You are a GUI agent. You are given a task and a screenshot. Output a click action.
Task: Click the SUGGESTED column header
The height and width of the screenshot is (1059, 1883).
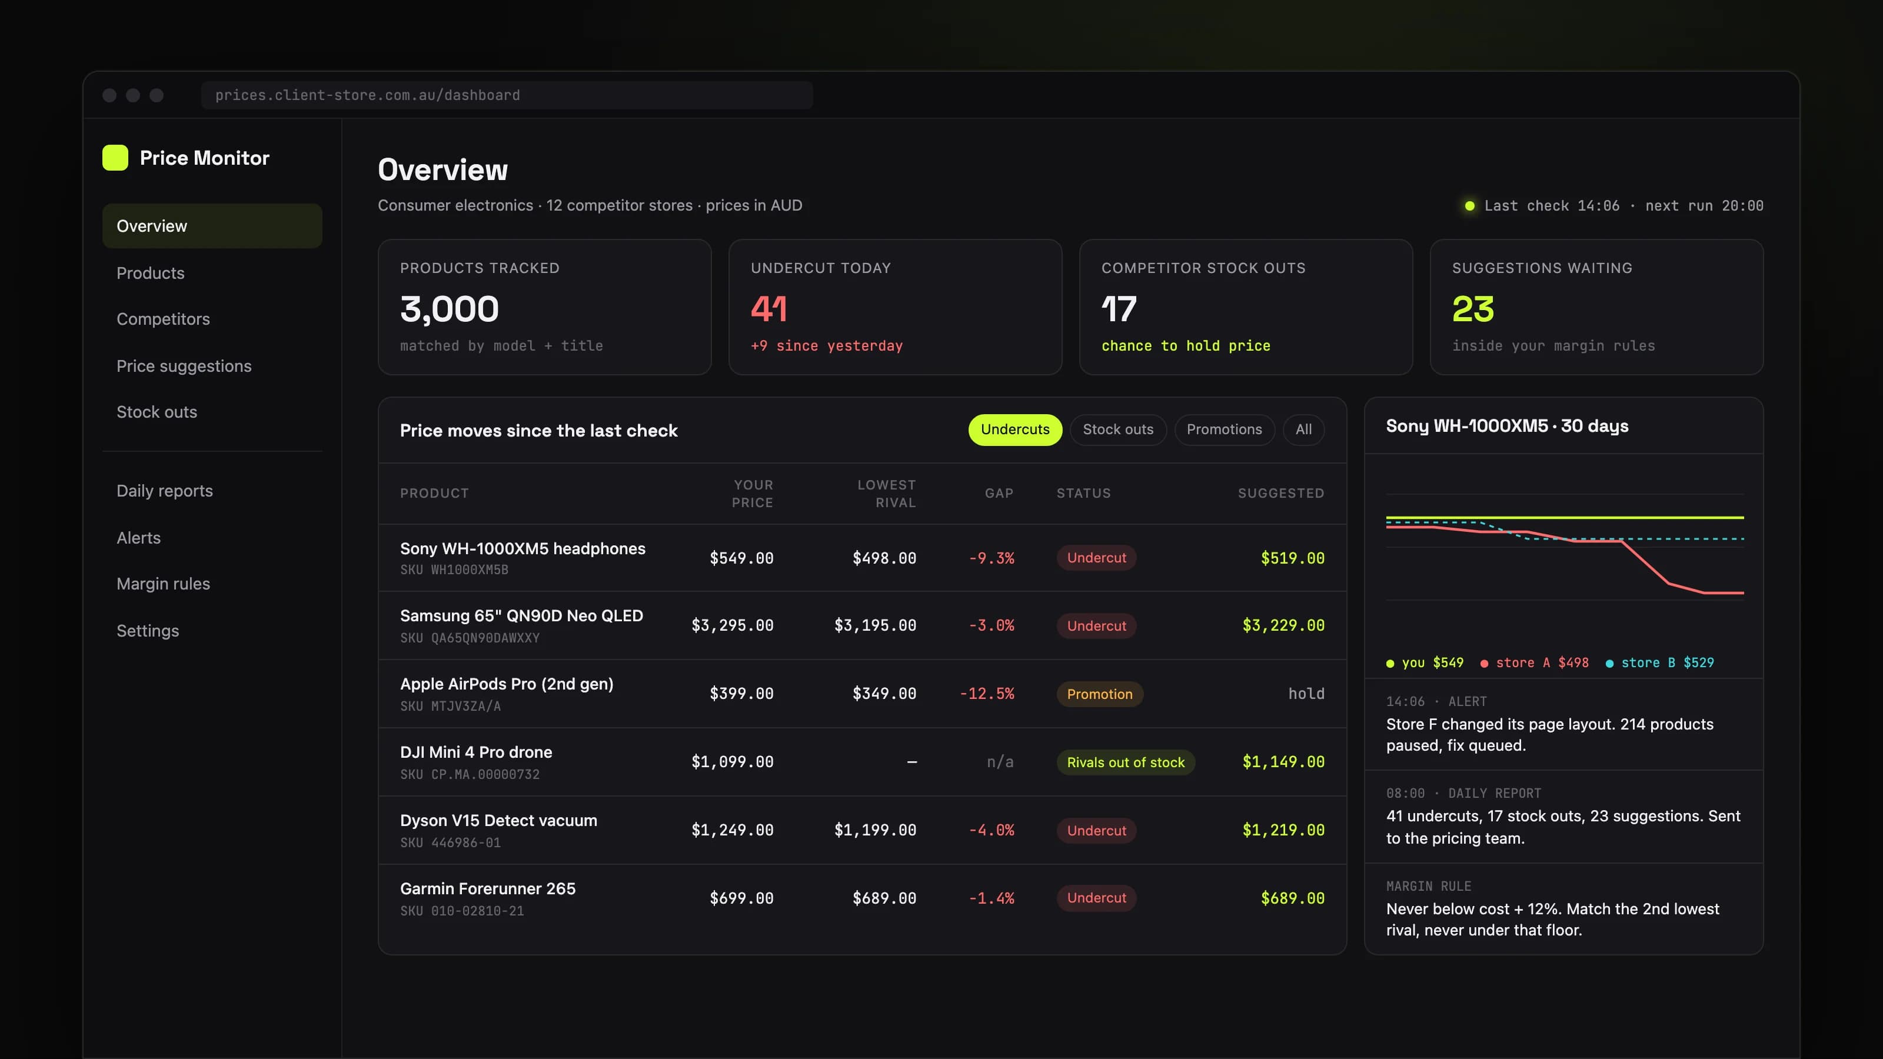(1280, 494)
